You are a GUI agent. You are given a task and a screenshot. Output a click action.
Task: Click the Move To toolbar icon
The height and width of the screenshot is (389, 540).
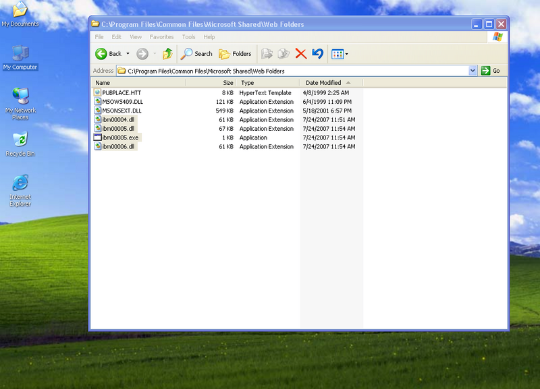pyautogui.click(x=267, y=54)
